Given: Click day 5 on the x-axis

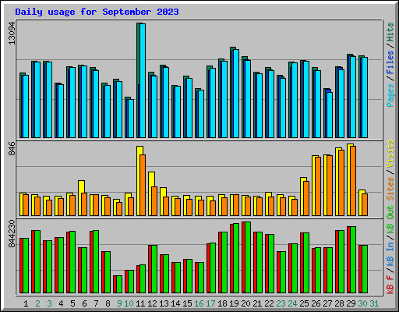Looking at the screenshot, I should pos(72,303).
